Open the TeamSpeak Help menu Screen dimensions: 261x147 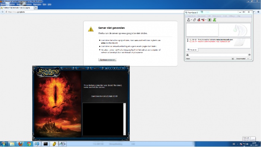[239, 16]
